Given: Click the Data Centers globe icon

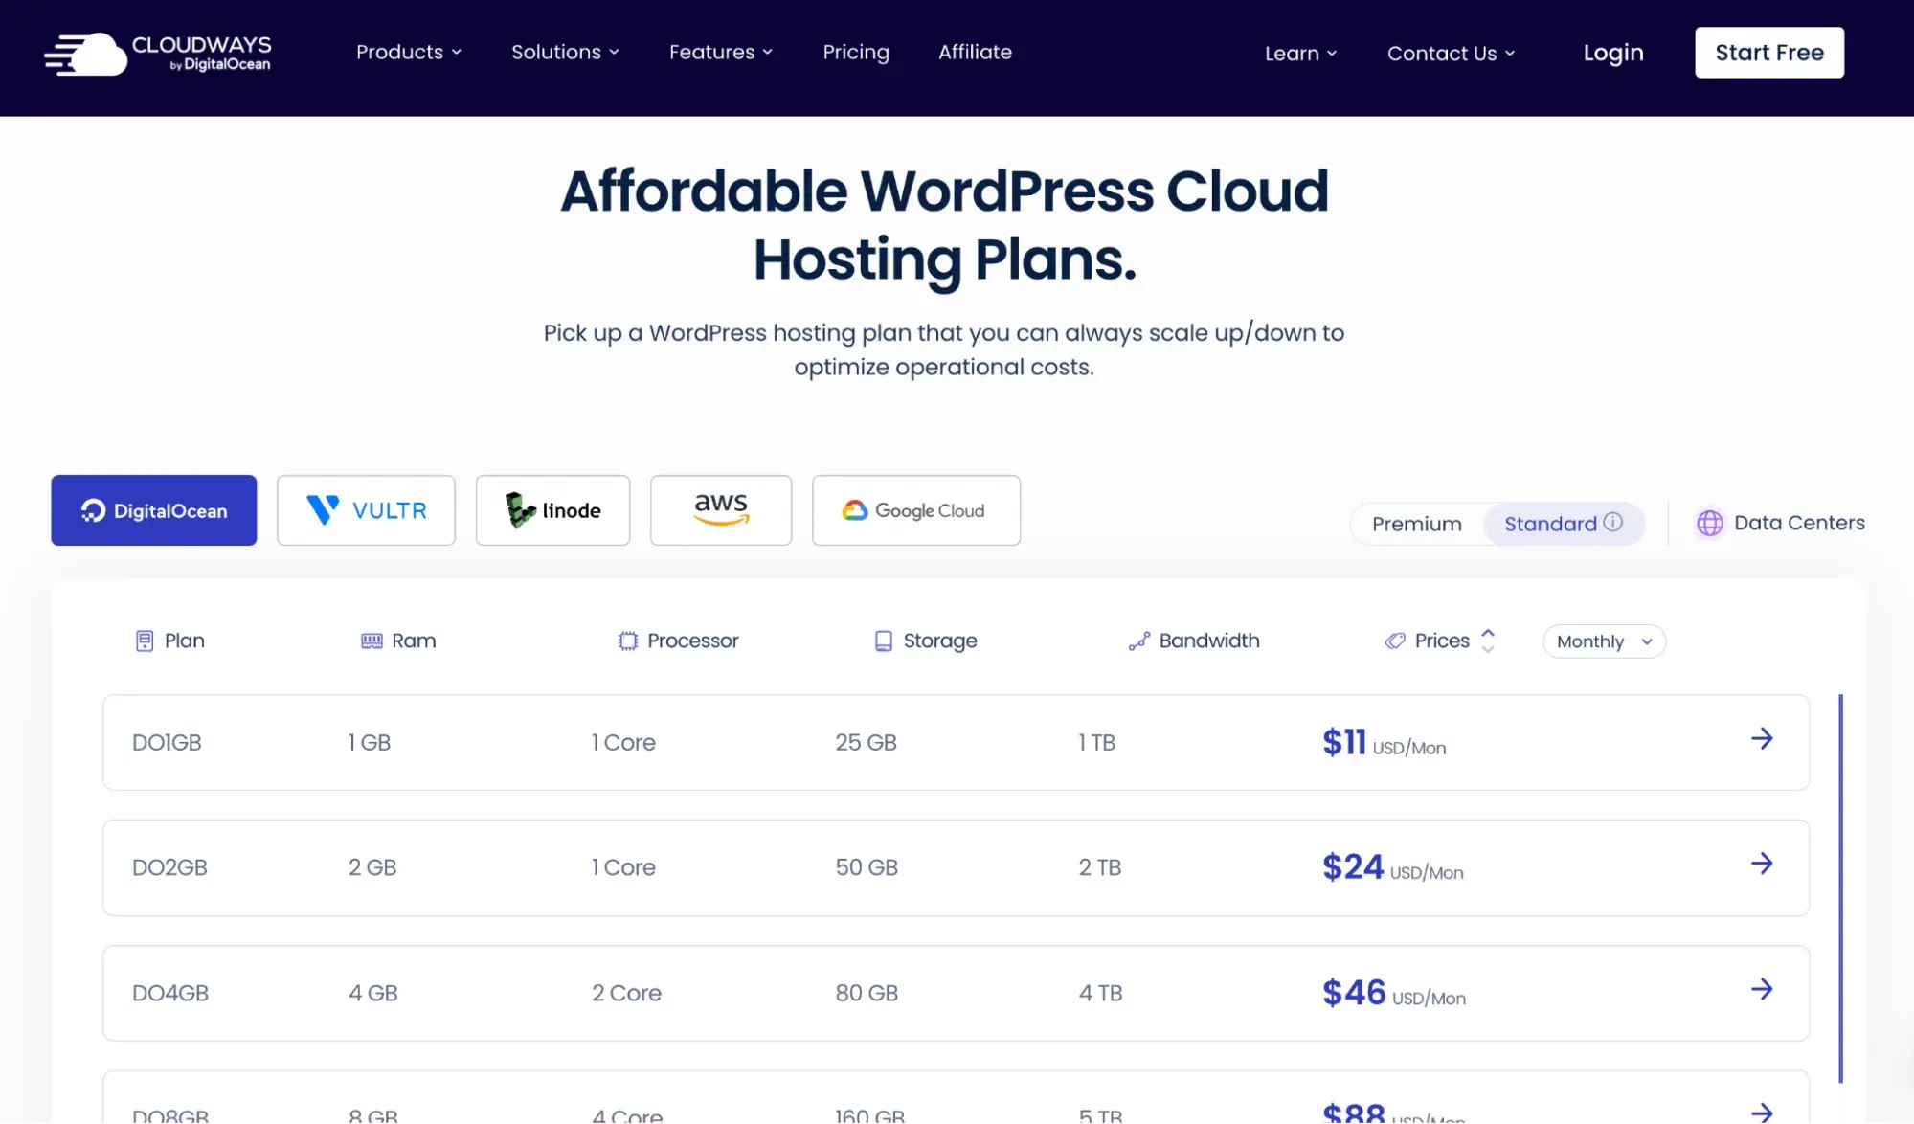Looking at the screenshot, I should tap(1710, 523).
